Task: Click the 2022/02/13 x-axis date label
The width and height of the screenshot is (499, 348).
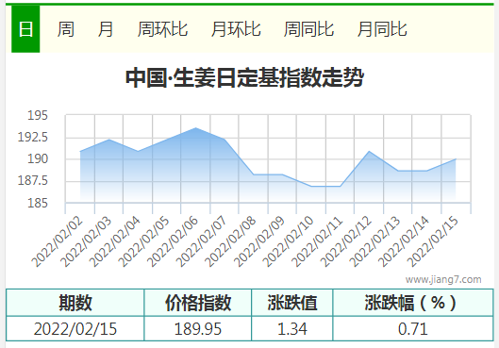Action: [x=375, y=241]
